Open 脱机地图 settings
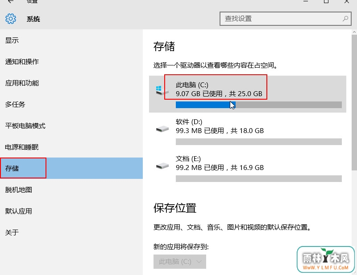Image resolution: width=357 pixels, height=275 pixels. click(71, 190)
